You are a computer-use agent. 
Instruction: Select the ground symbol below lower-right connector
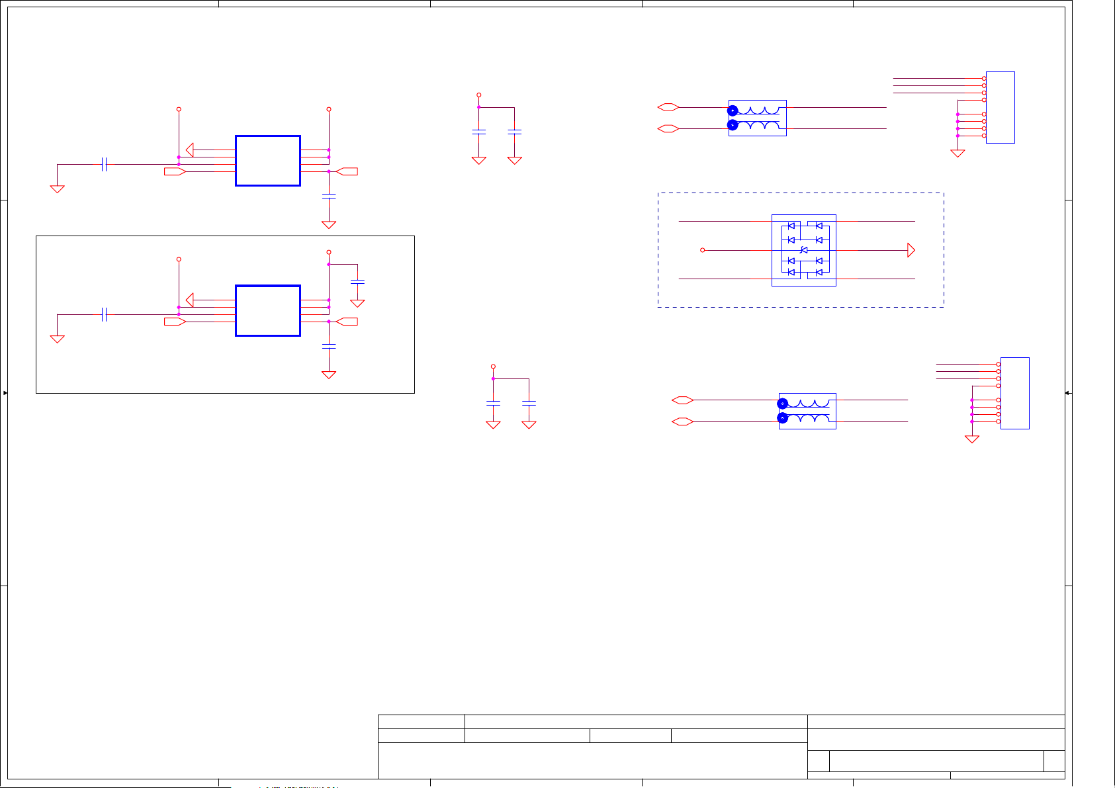pyautogui.click(x=971, y=439)
